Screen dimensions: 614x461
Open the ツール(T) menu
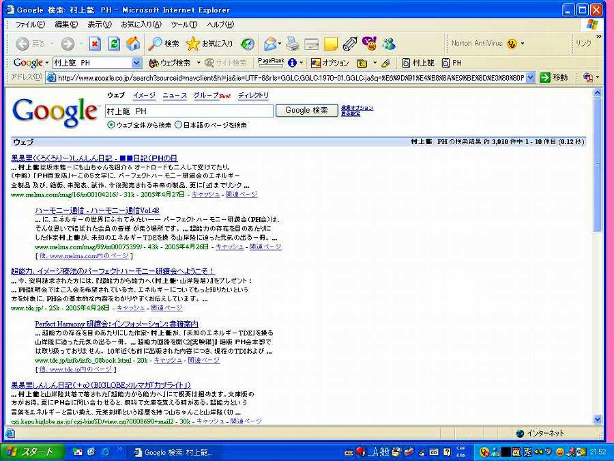(x=184, y=25)
